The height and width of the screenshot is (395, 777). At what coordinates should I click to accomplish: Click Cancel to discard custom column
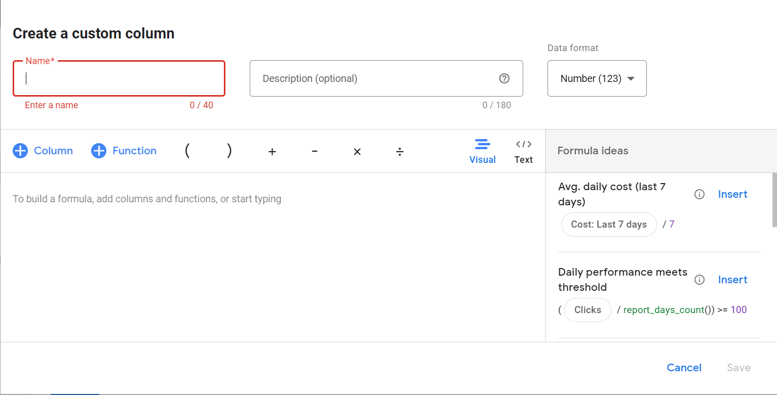tap(684, 368)
